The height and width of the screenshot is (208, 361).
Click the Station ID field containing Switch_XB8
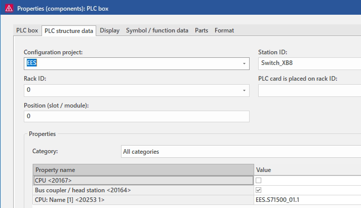(309, 63)
